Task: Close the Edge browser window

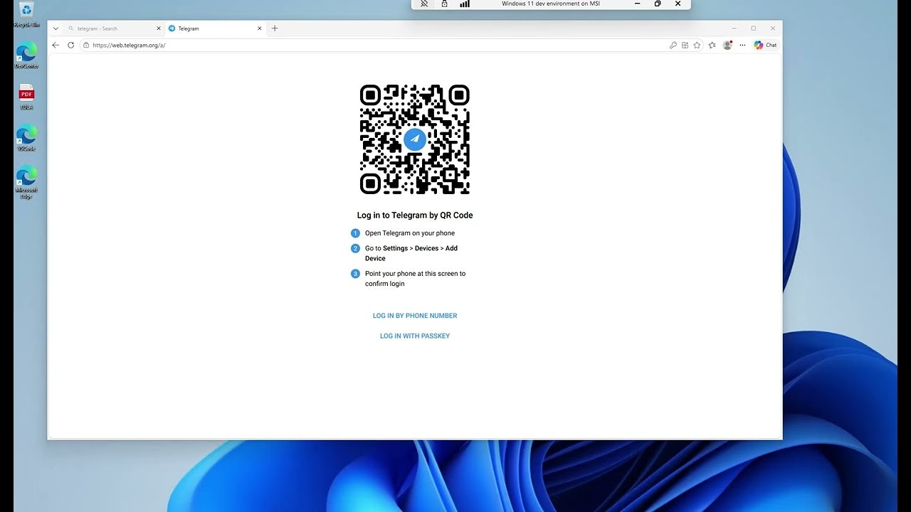Action: click(772, 28)
